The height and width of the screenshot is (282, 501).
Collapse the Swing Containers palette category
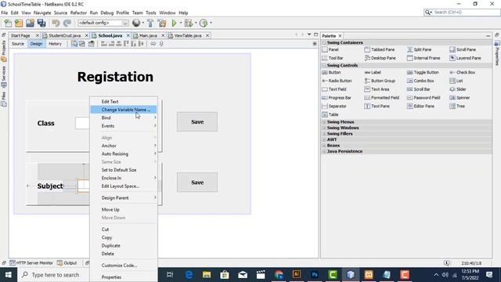coord(324,42)
